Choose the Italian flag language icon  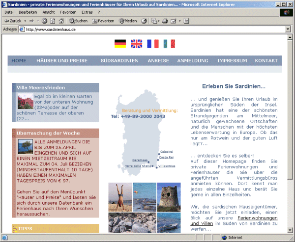[169, 44]
